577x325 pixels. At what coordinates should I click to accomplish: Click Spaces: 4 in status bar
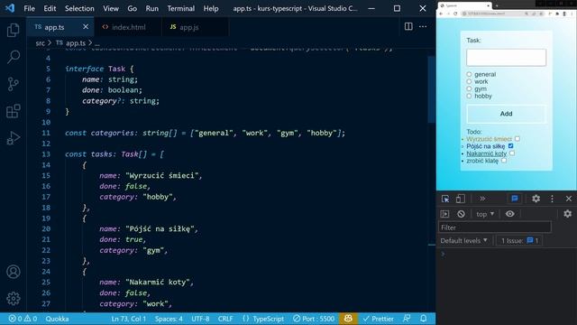[x=169, y=319]
